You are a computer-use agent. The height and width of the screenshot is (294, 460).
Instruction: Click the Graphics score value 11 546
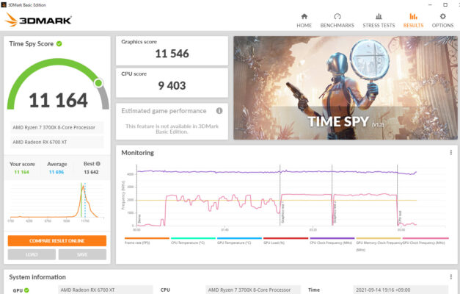172,54
